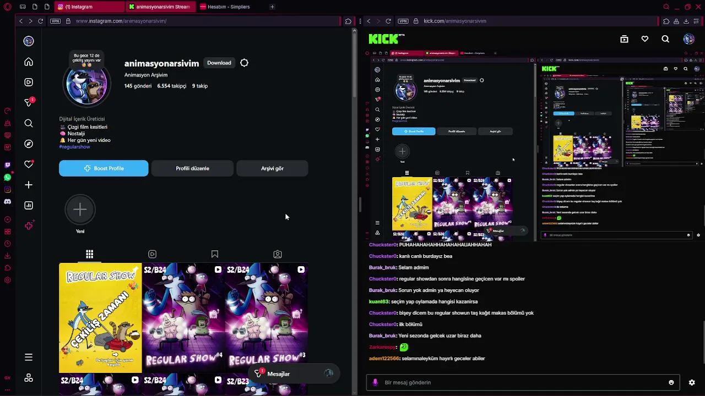
Task: Open Kick user avatar menu
Action: tap(688, 39)
